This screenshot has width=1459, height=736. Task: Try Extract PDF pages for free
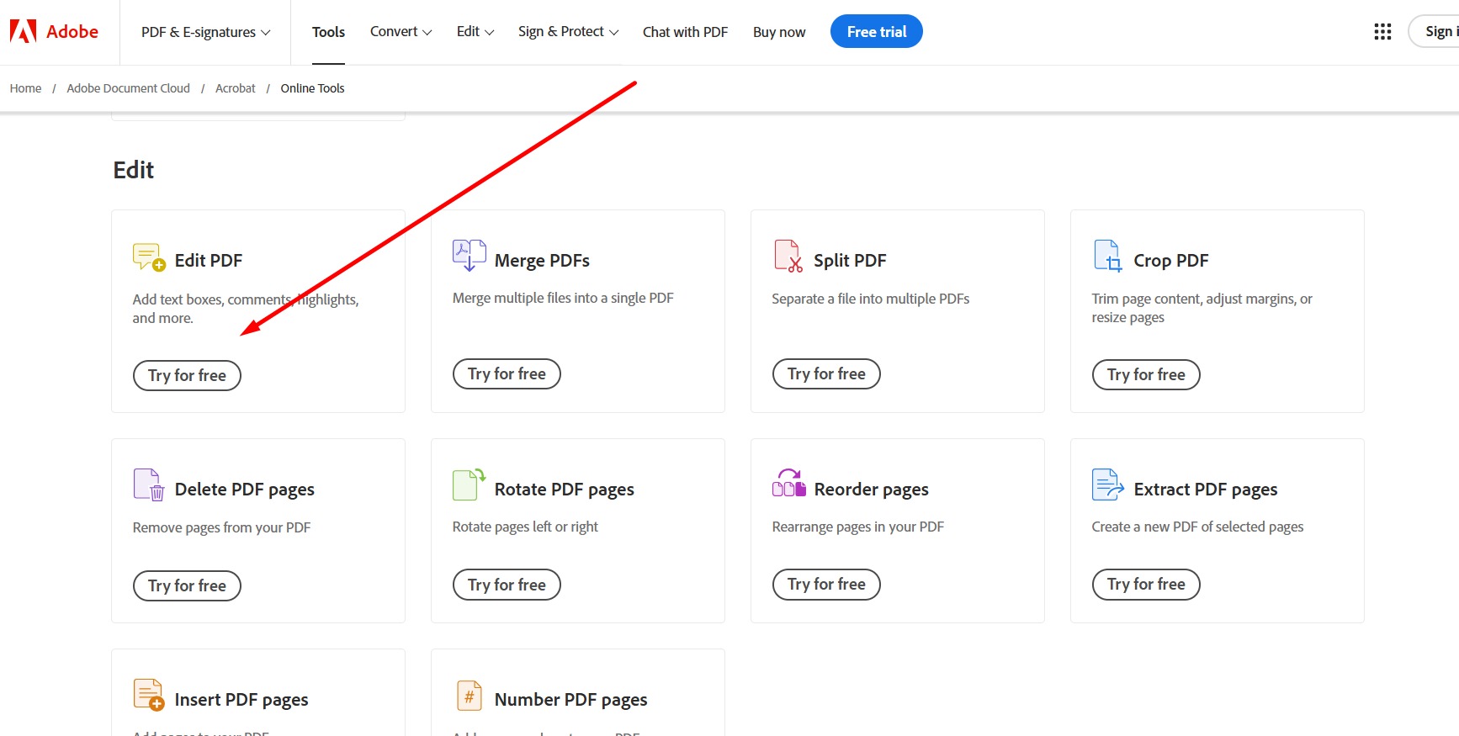tap(1146, 584)
